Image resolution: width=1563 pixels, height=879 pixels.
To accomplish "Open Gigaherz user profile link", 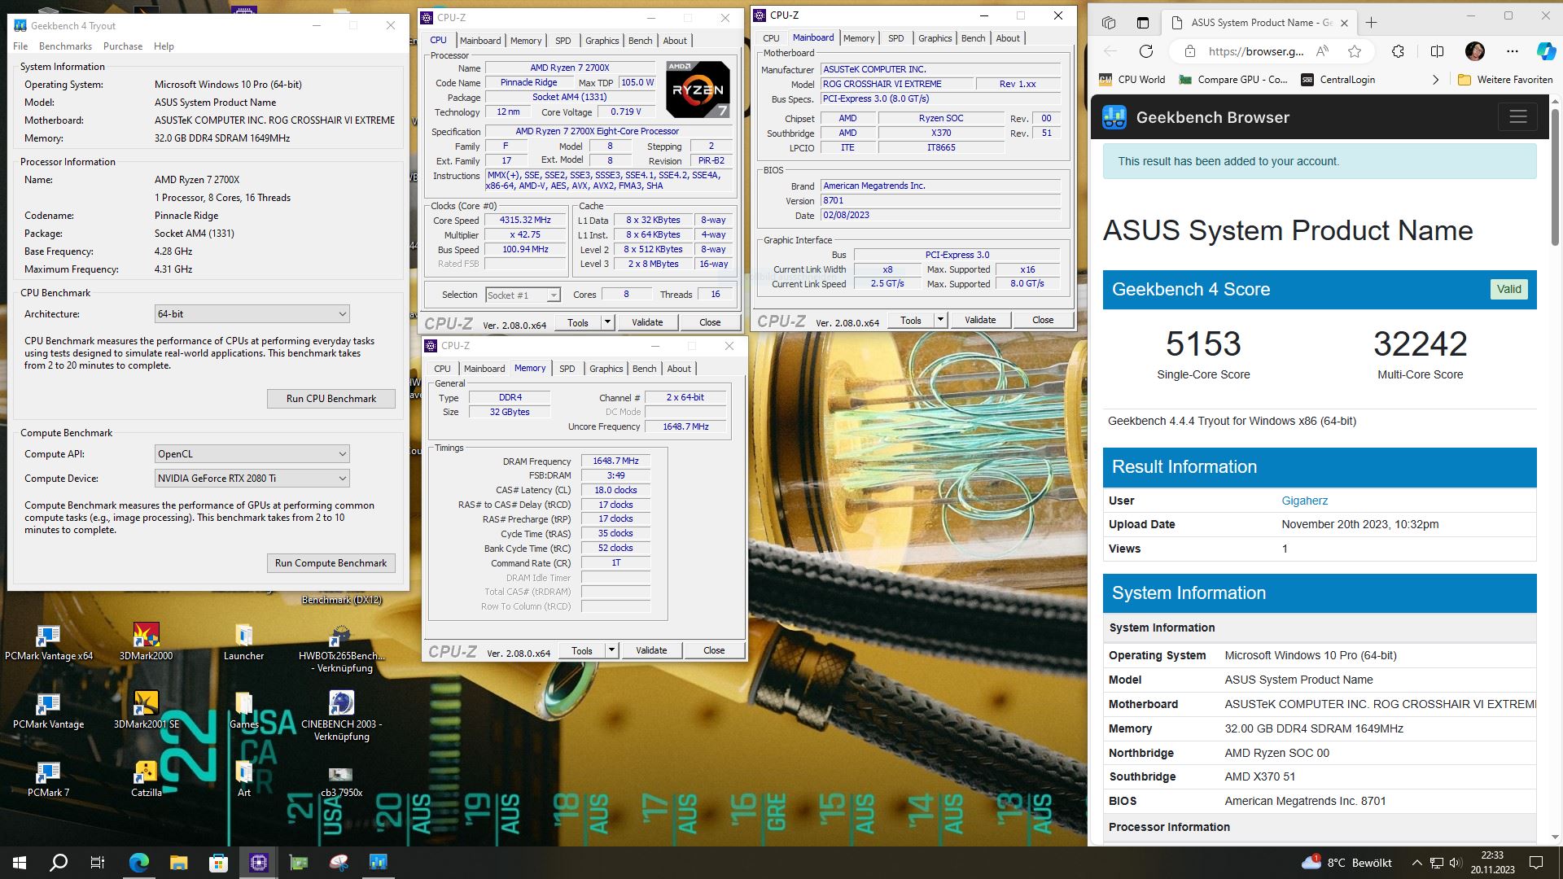I will [1304, 501].
